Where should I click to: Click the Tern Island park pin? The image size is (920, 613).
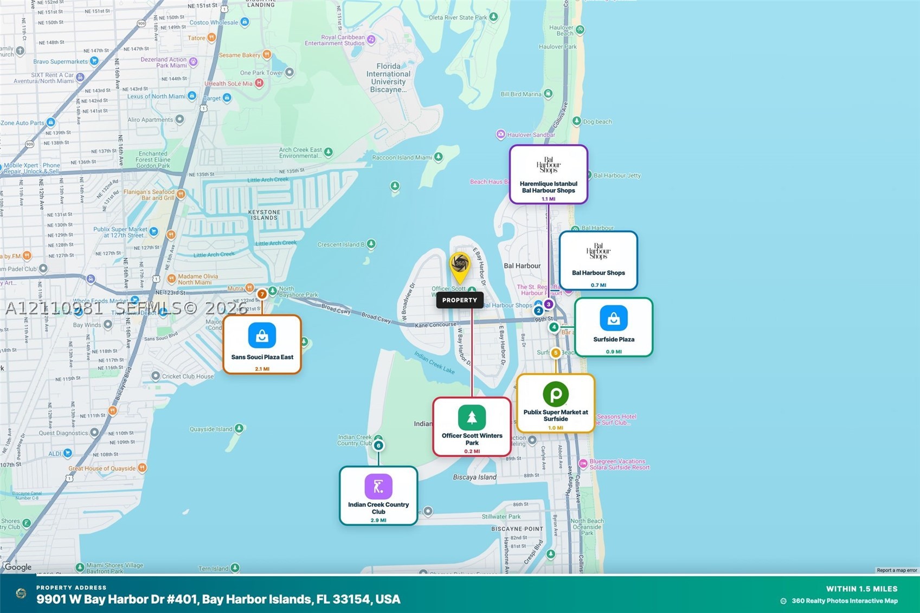point(235,568)
